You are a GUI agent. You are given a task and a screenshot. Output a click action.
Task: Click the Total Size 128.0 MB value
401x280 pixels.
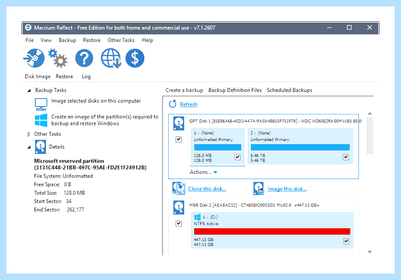74,193
